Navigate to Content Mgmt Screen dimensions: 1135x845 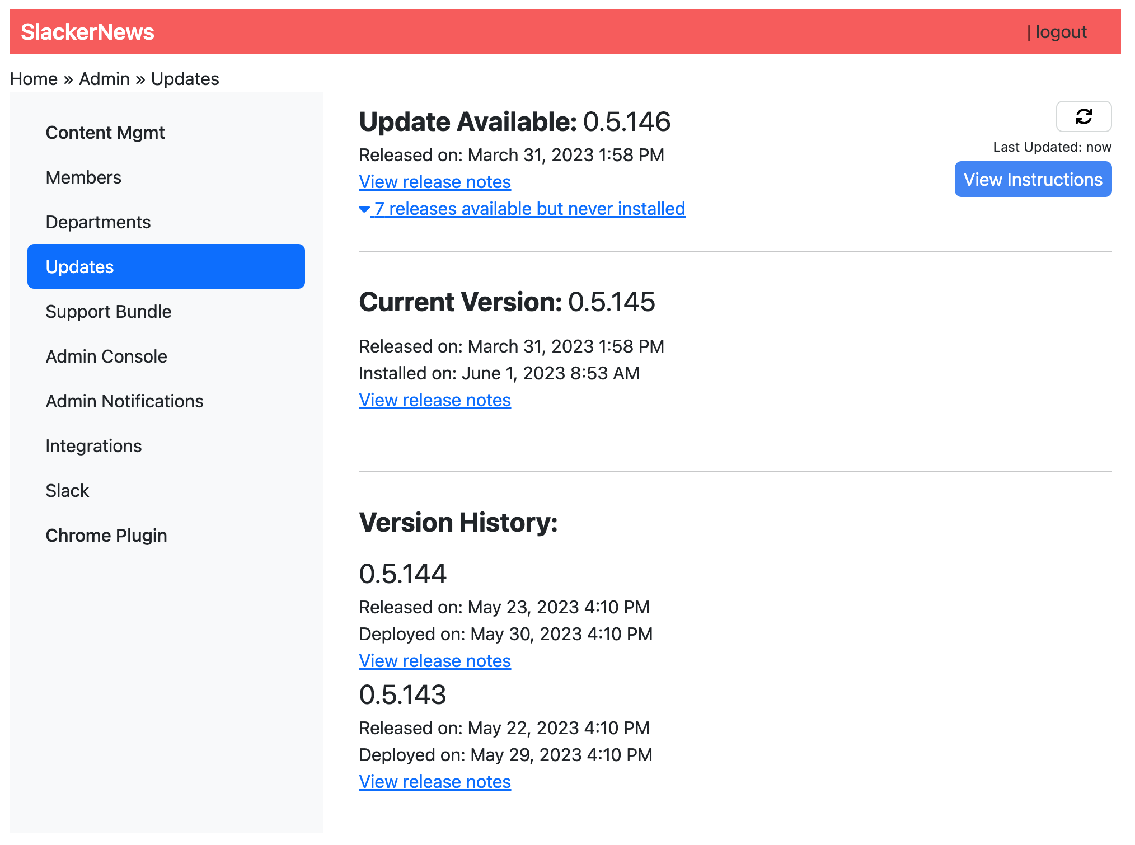(105, 132)
